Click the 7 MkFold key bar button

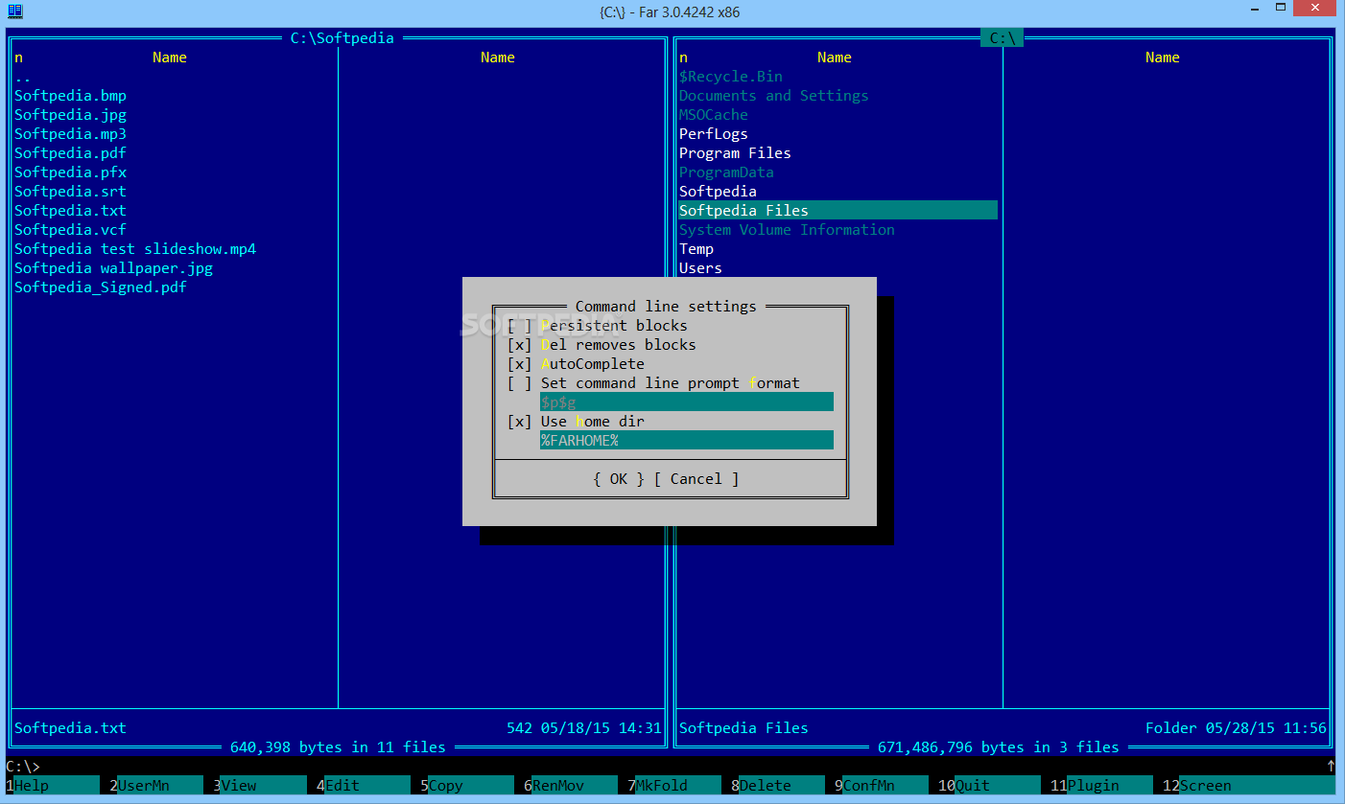click(673, 786)
